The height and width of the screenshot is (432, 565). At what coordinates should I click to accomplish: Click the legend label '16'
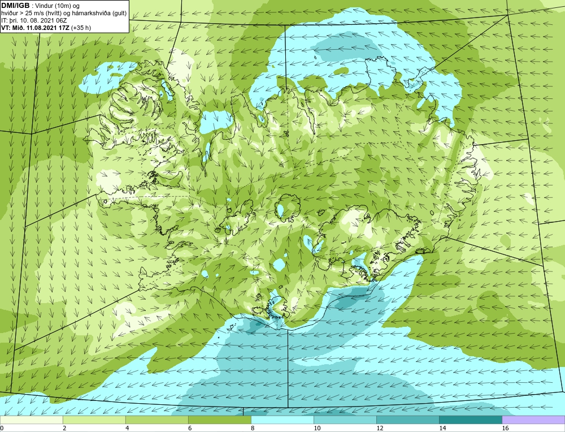coord(505,429)
